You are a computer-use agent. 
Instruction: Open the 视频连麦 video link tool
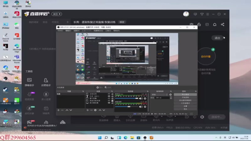pyautogui.click(x=29, y=96)
